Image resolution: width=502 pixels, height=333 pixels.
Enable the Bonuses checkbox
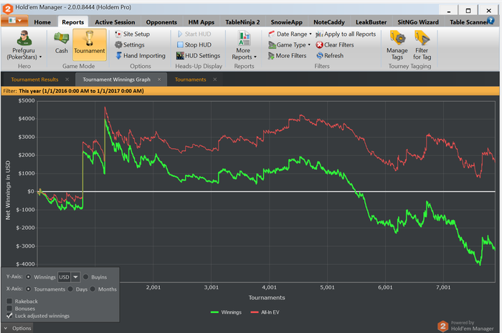(x=9, y=309)
